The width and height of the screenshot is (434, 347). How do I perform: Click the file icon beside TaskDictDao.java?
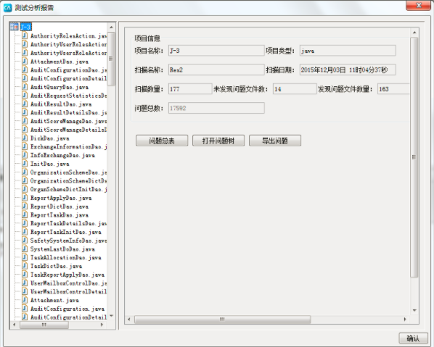[x=25, y=266]
